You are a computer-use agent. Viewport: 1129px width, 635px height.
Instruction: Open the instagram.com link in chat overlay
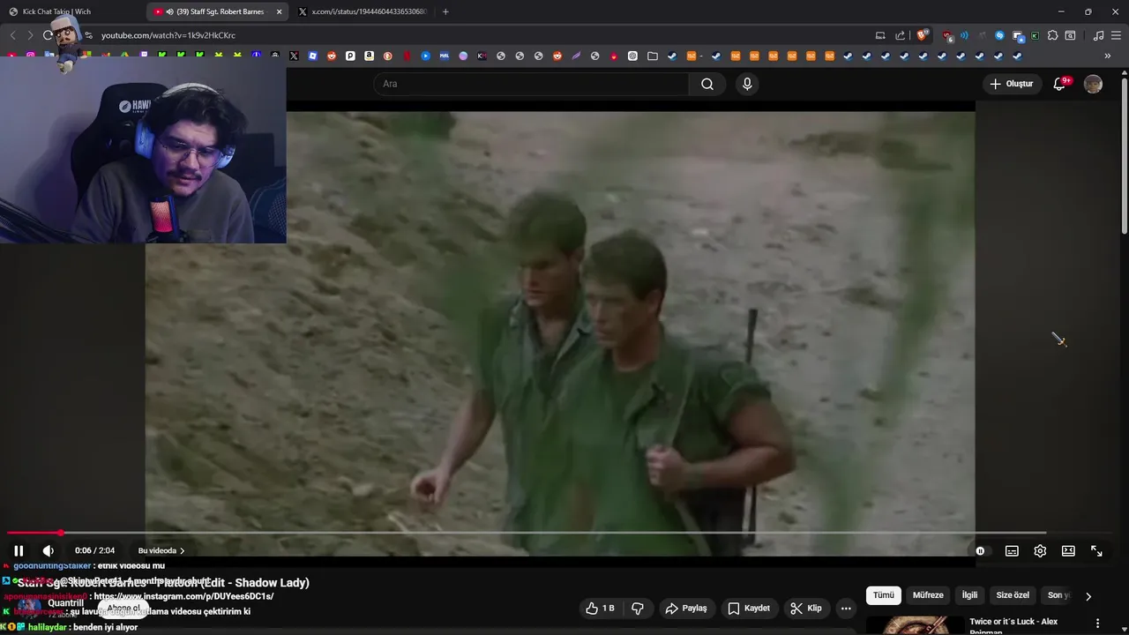point(183,596)
